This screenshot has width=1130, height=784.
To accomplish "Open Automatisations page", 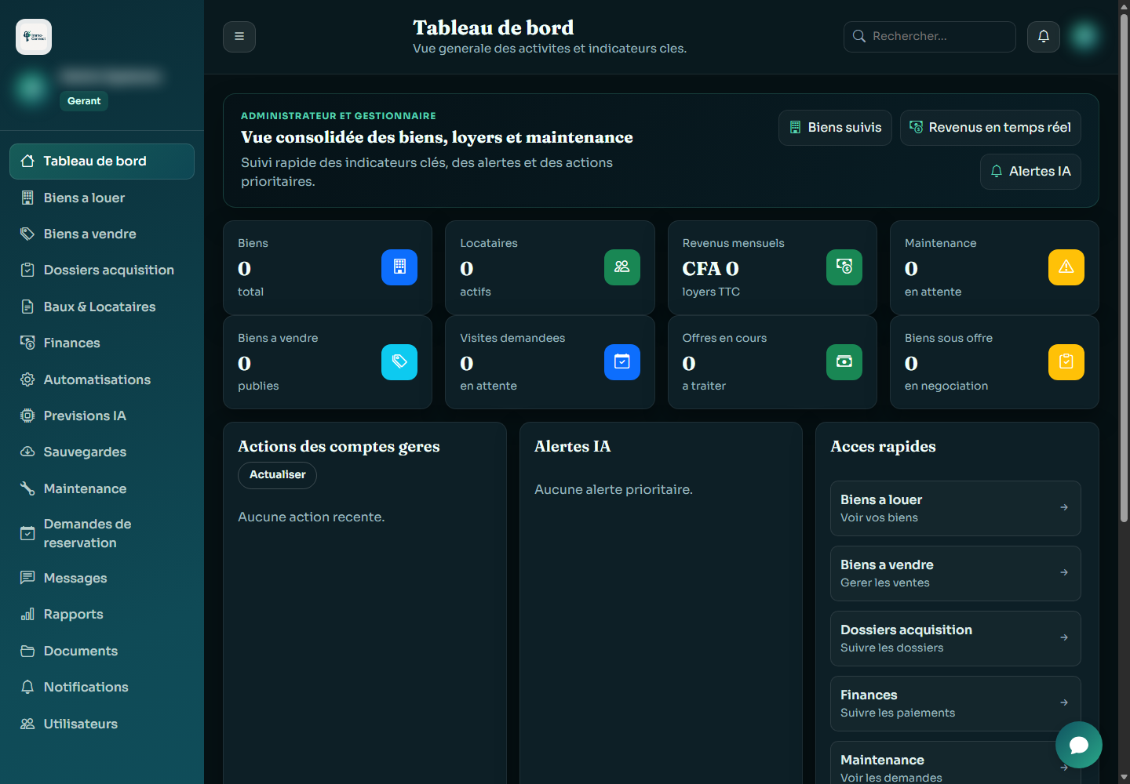I will 102,379.
